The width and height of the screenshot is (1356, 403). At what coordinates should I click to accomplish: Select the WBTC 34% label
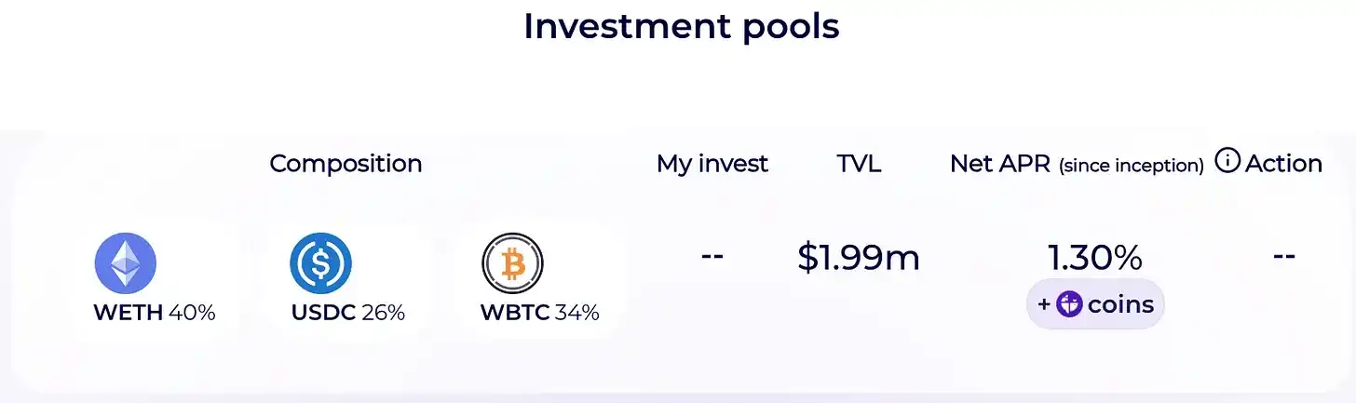[539, 313]
